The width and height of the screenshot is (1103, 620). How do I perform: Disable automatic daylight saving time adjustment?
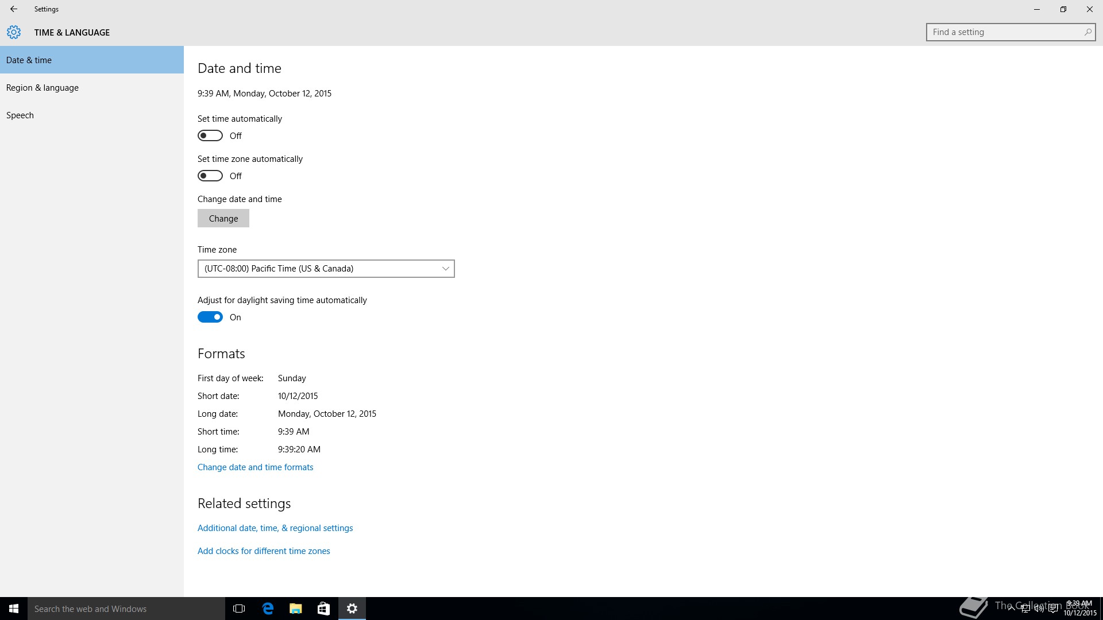(210, 317)
